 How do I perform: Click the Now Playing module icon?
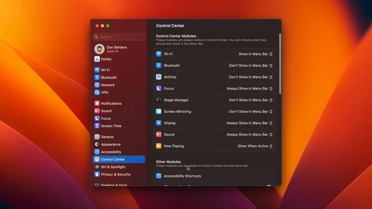coord(159,146)
